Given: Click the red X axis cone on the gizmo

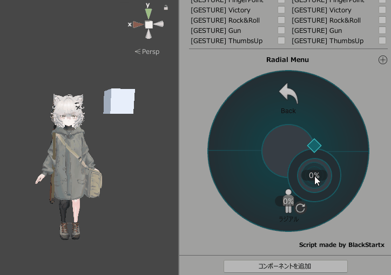Looking at the screenshot, I should pyautogui.click(x=138, y=24).
